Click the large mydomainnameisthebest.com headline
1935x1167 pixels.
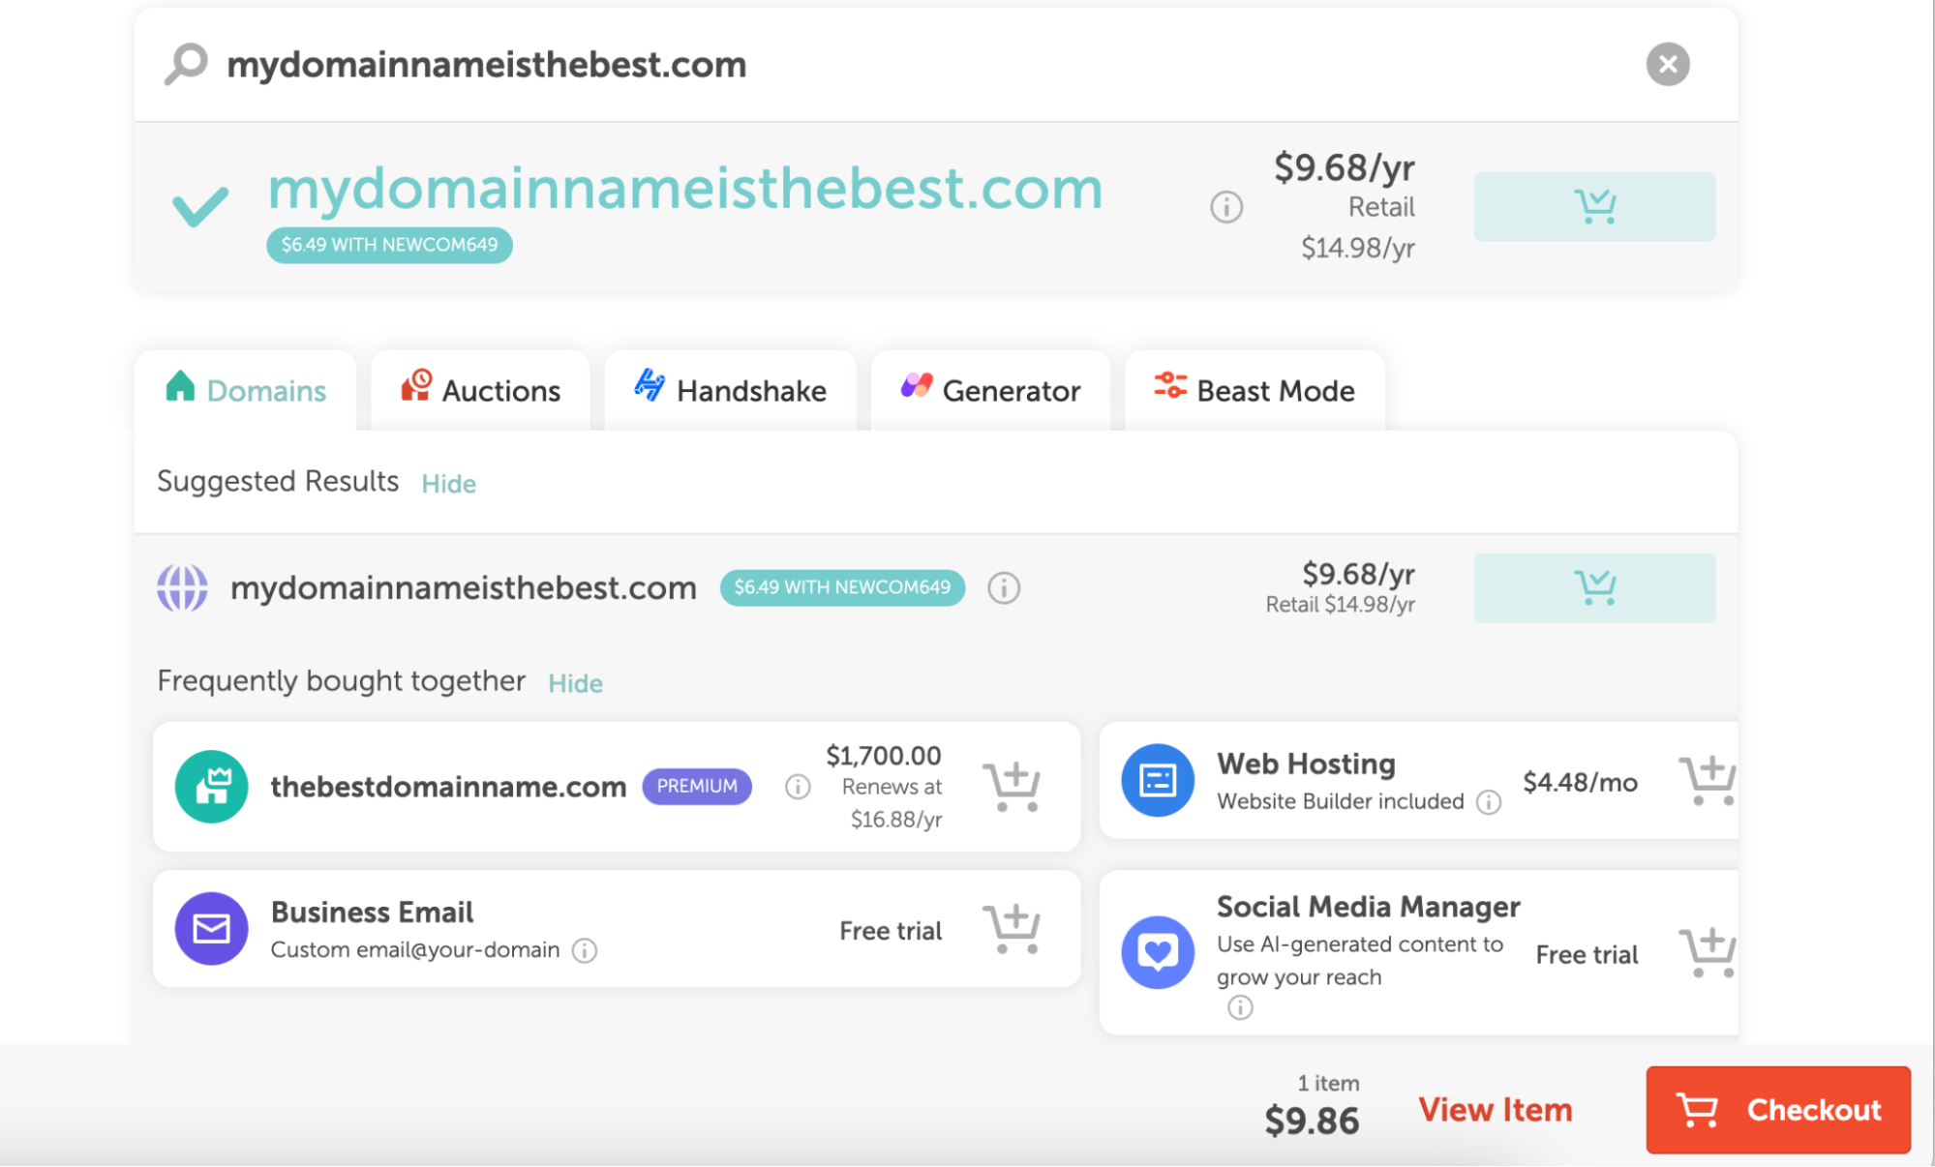click(x=684, y=188)
